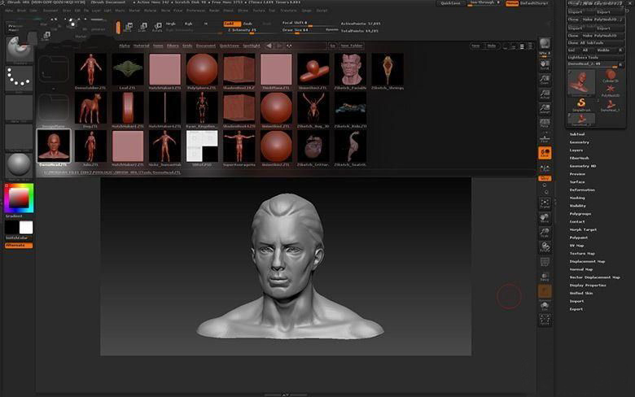635x397 pixels.
Task: Click the Scale view icon below Move
Action: coord(545,233)
